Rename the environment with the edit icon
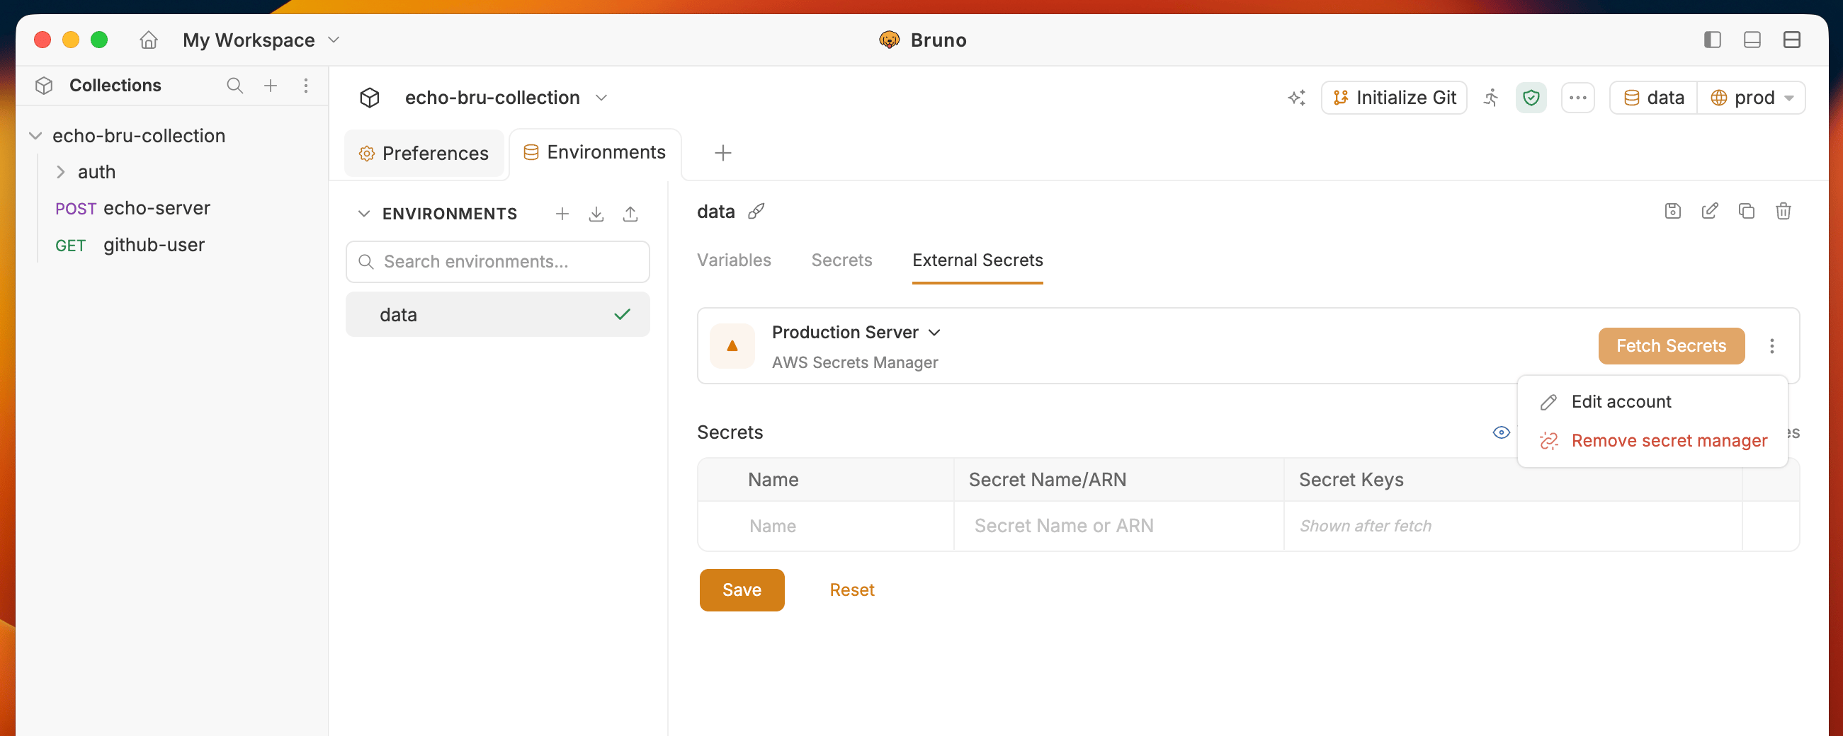This screenshot has height=736, width=1843. (1710, 211)
